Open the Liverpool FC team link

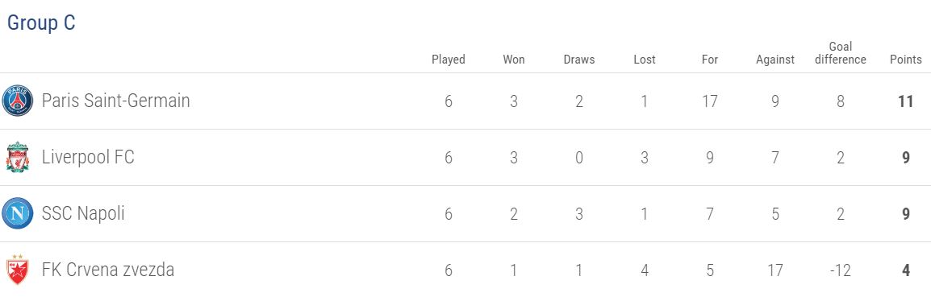[88, 157]
